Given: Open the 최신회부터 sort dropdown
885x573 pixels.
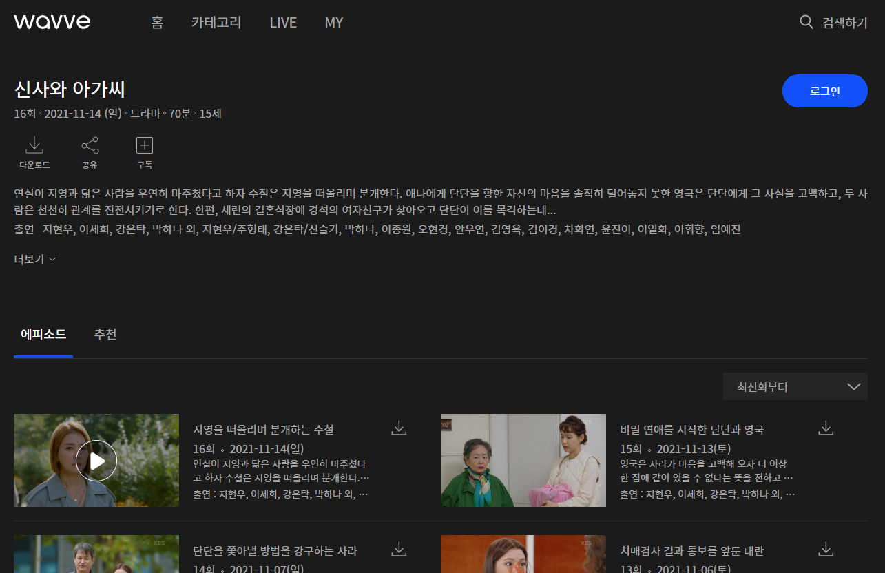Looking at the screenshot, I should click(795, 386).
